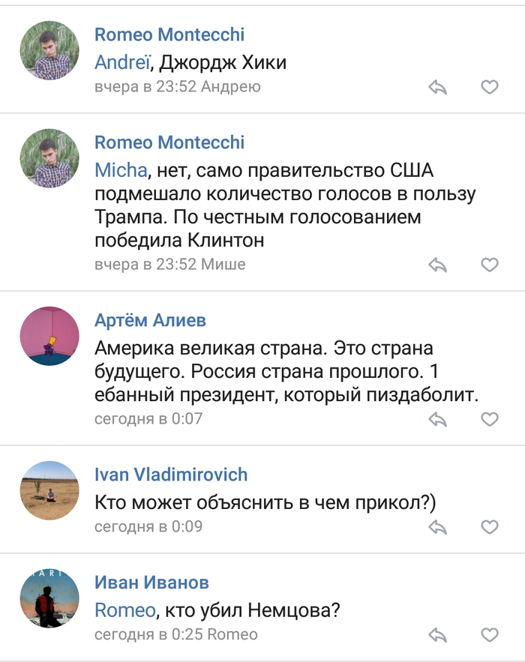Reply to Иван Иванов's comment

[438, 635]
